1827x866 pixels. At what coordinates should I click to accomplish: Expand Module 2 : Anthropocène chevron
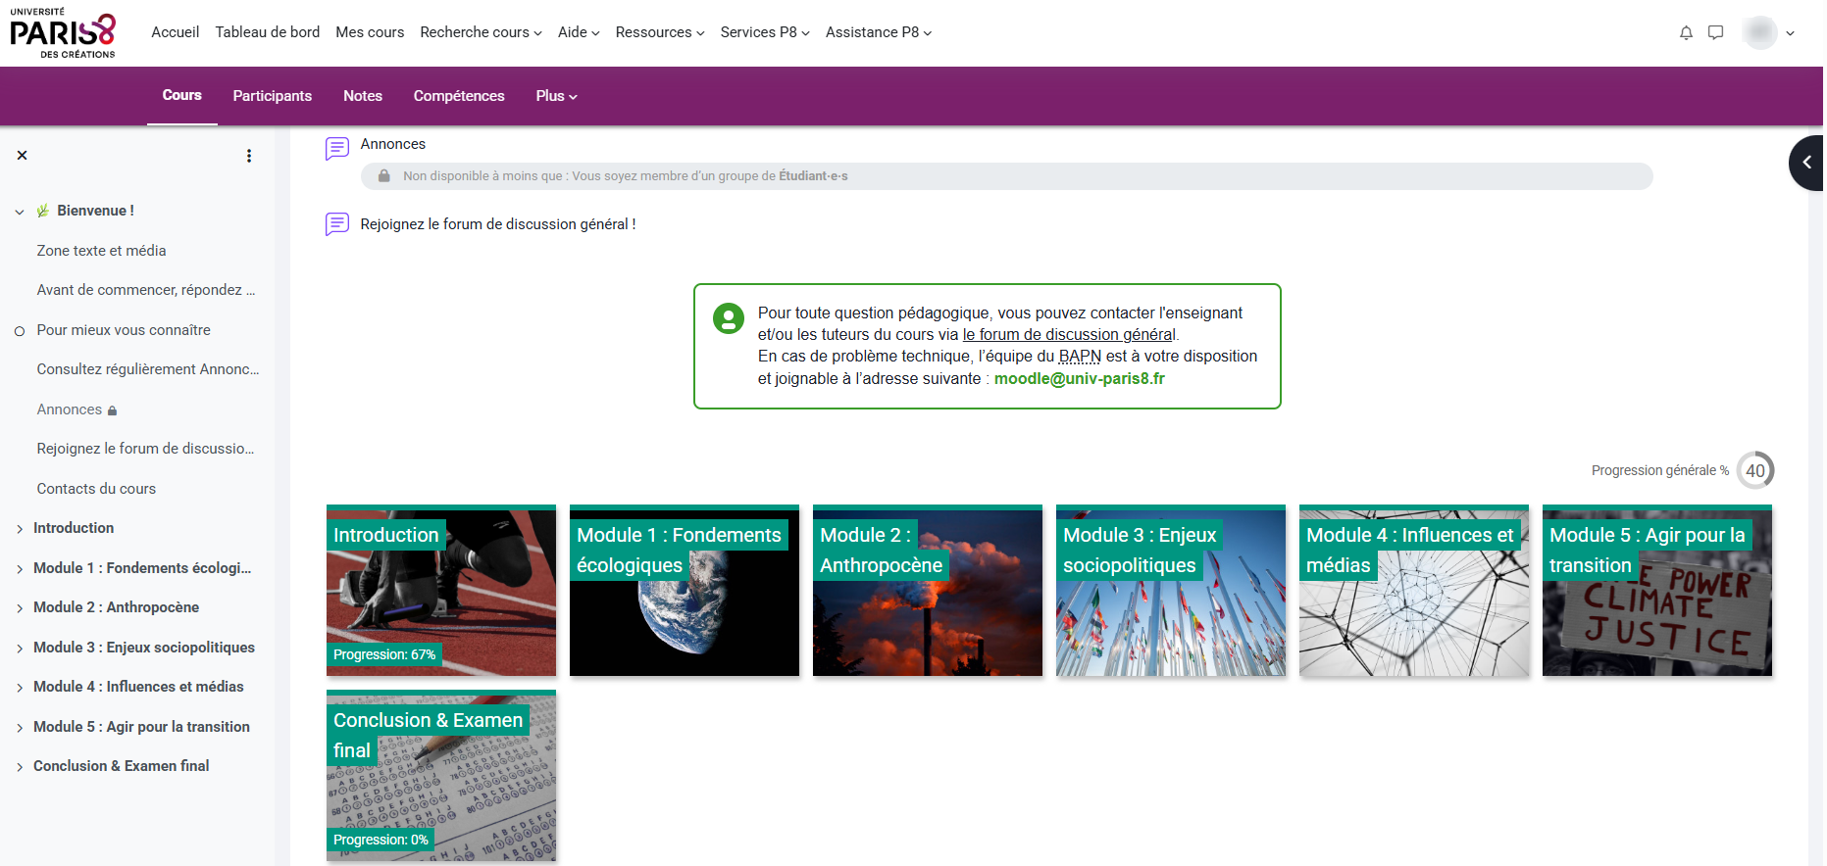(x=20, y=608)
